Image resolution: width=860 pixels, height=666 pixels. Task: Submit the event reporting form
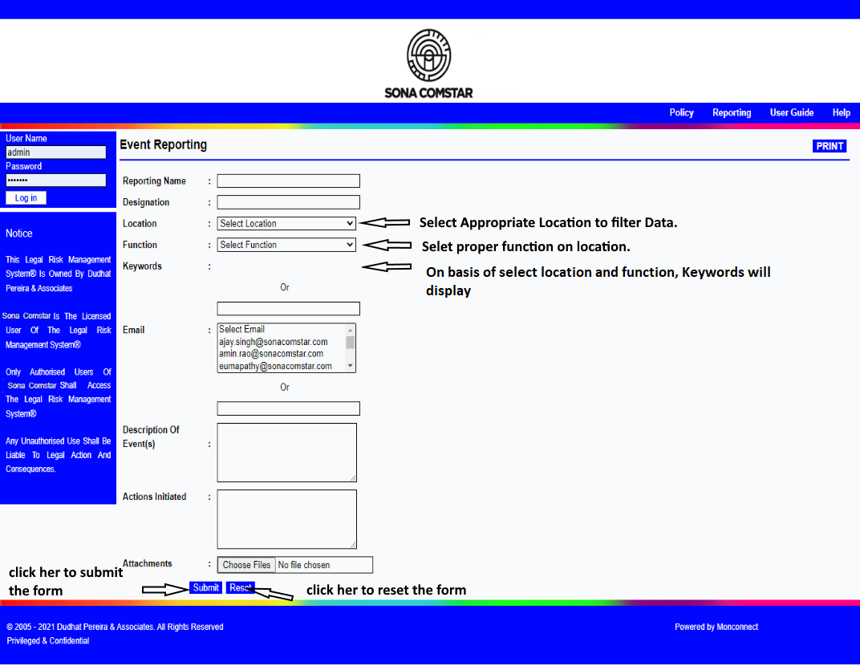click(x=205, y=588)
